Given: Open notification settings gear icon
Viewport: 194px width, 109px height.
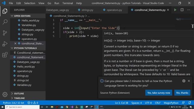Looking at the screenshot, I should 184,81.
